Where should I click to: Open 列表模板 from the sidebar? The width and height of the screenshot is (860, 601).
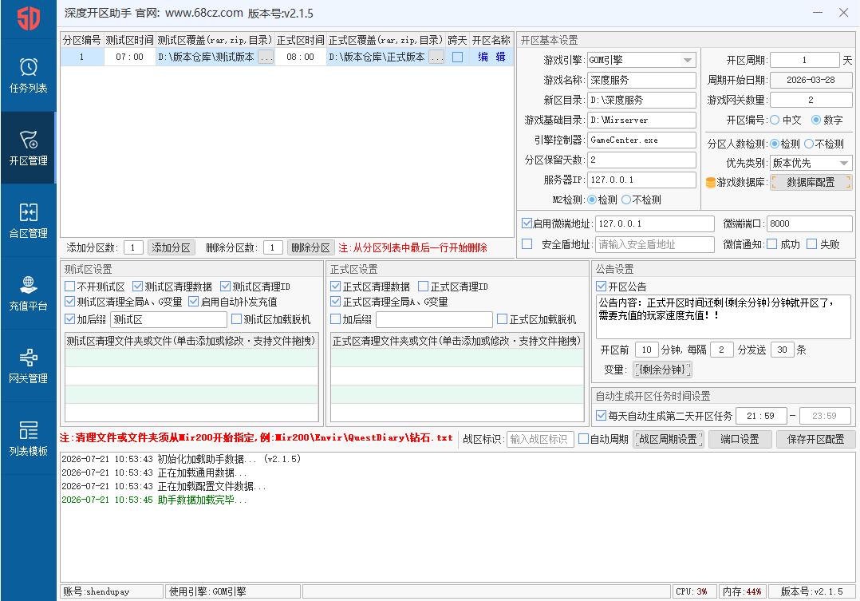(28, 437)
